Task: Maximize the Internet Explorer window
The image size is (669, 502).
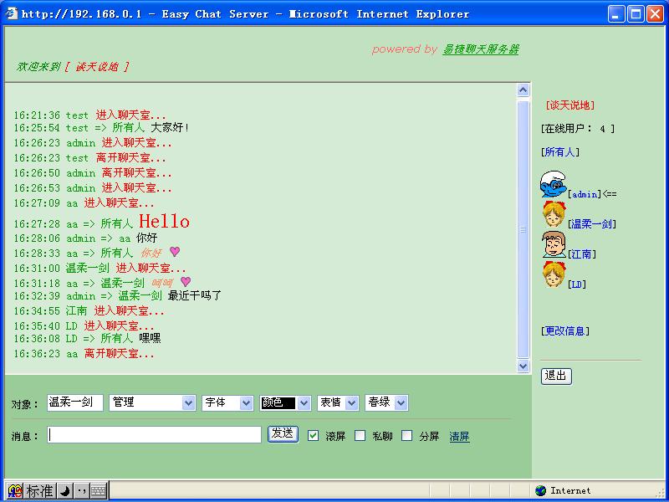Action: point(636,13)
